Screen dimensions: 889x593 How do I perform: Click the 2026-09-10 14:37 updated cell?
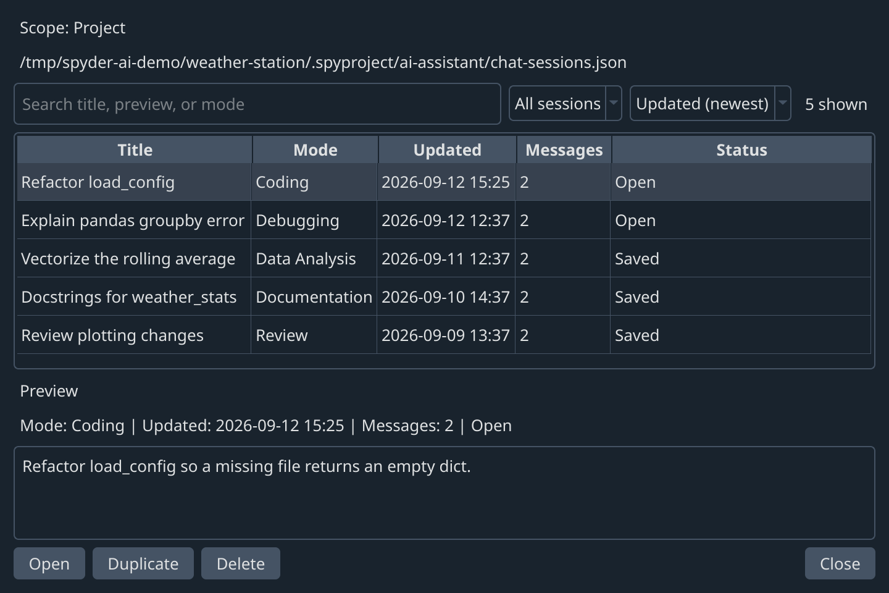(446, 297)
